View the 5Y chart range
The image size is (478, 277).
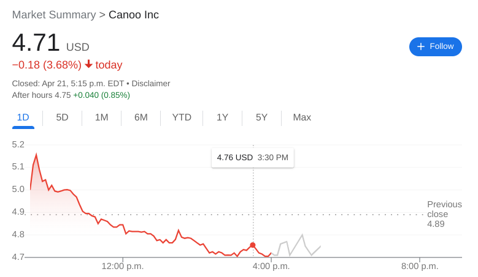[261, 117]
